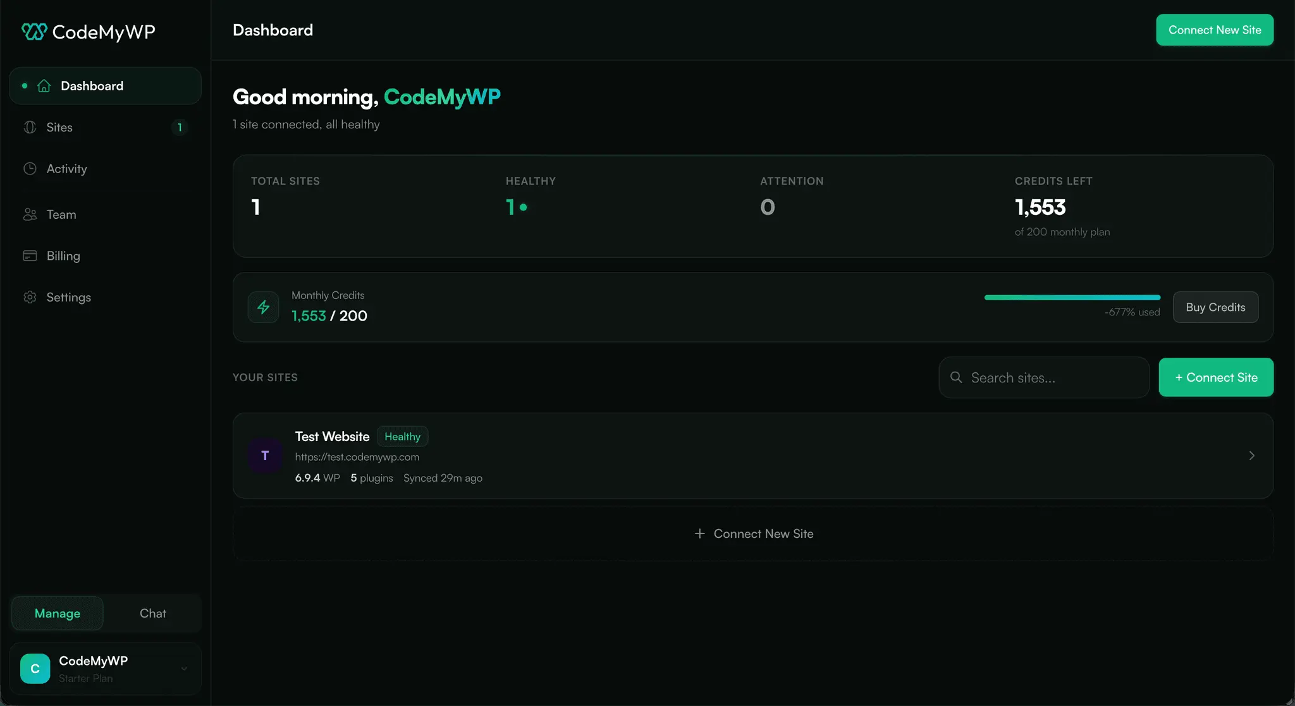Click the CREDITS LEFT stat label
The height and width of the screenshot is (706, 1295).
tap(1053, 181)
